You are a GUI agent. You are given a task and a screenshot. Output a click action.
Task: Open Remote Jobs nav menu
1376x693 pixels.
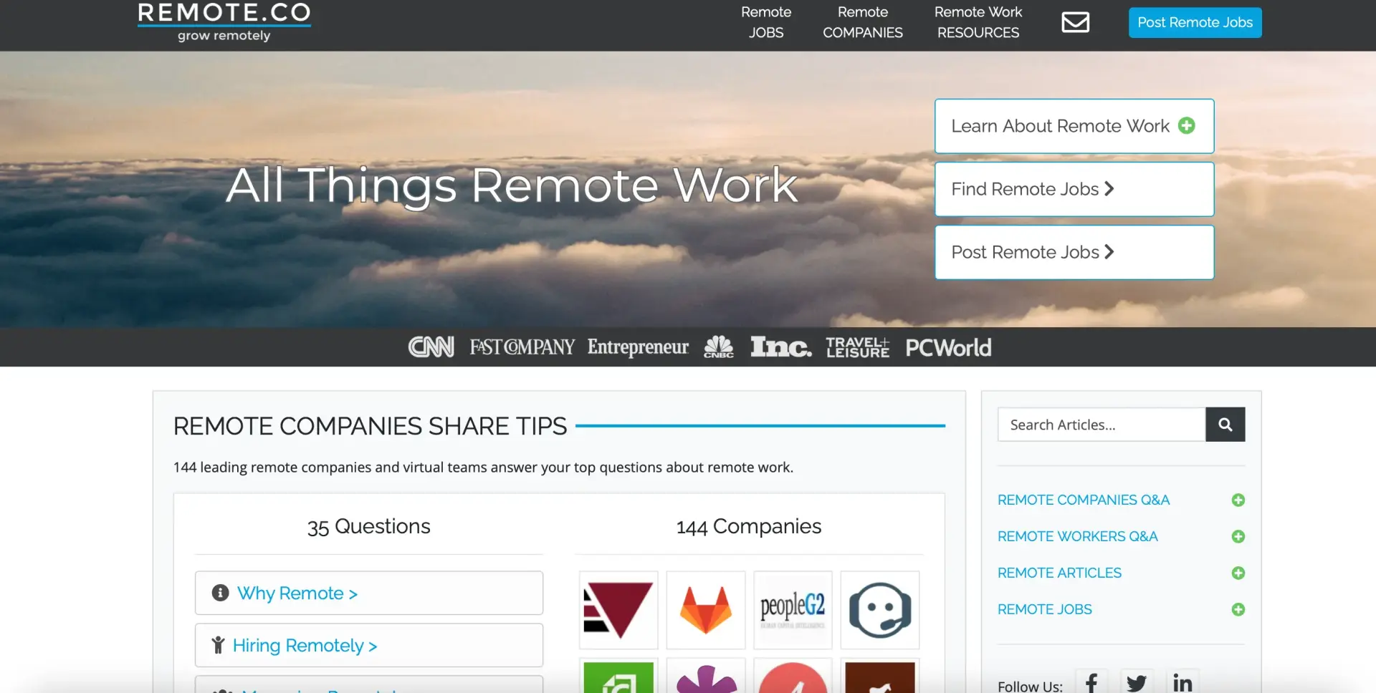766,22
